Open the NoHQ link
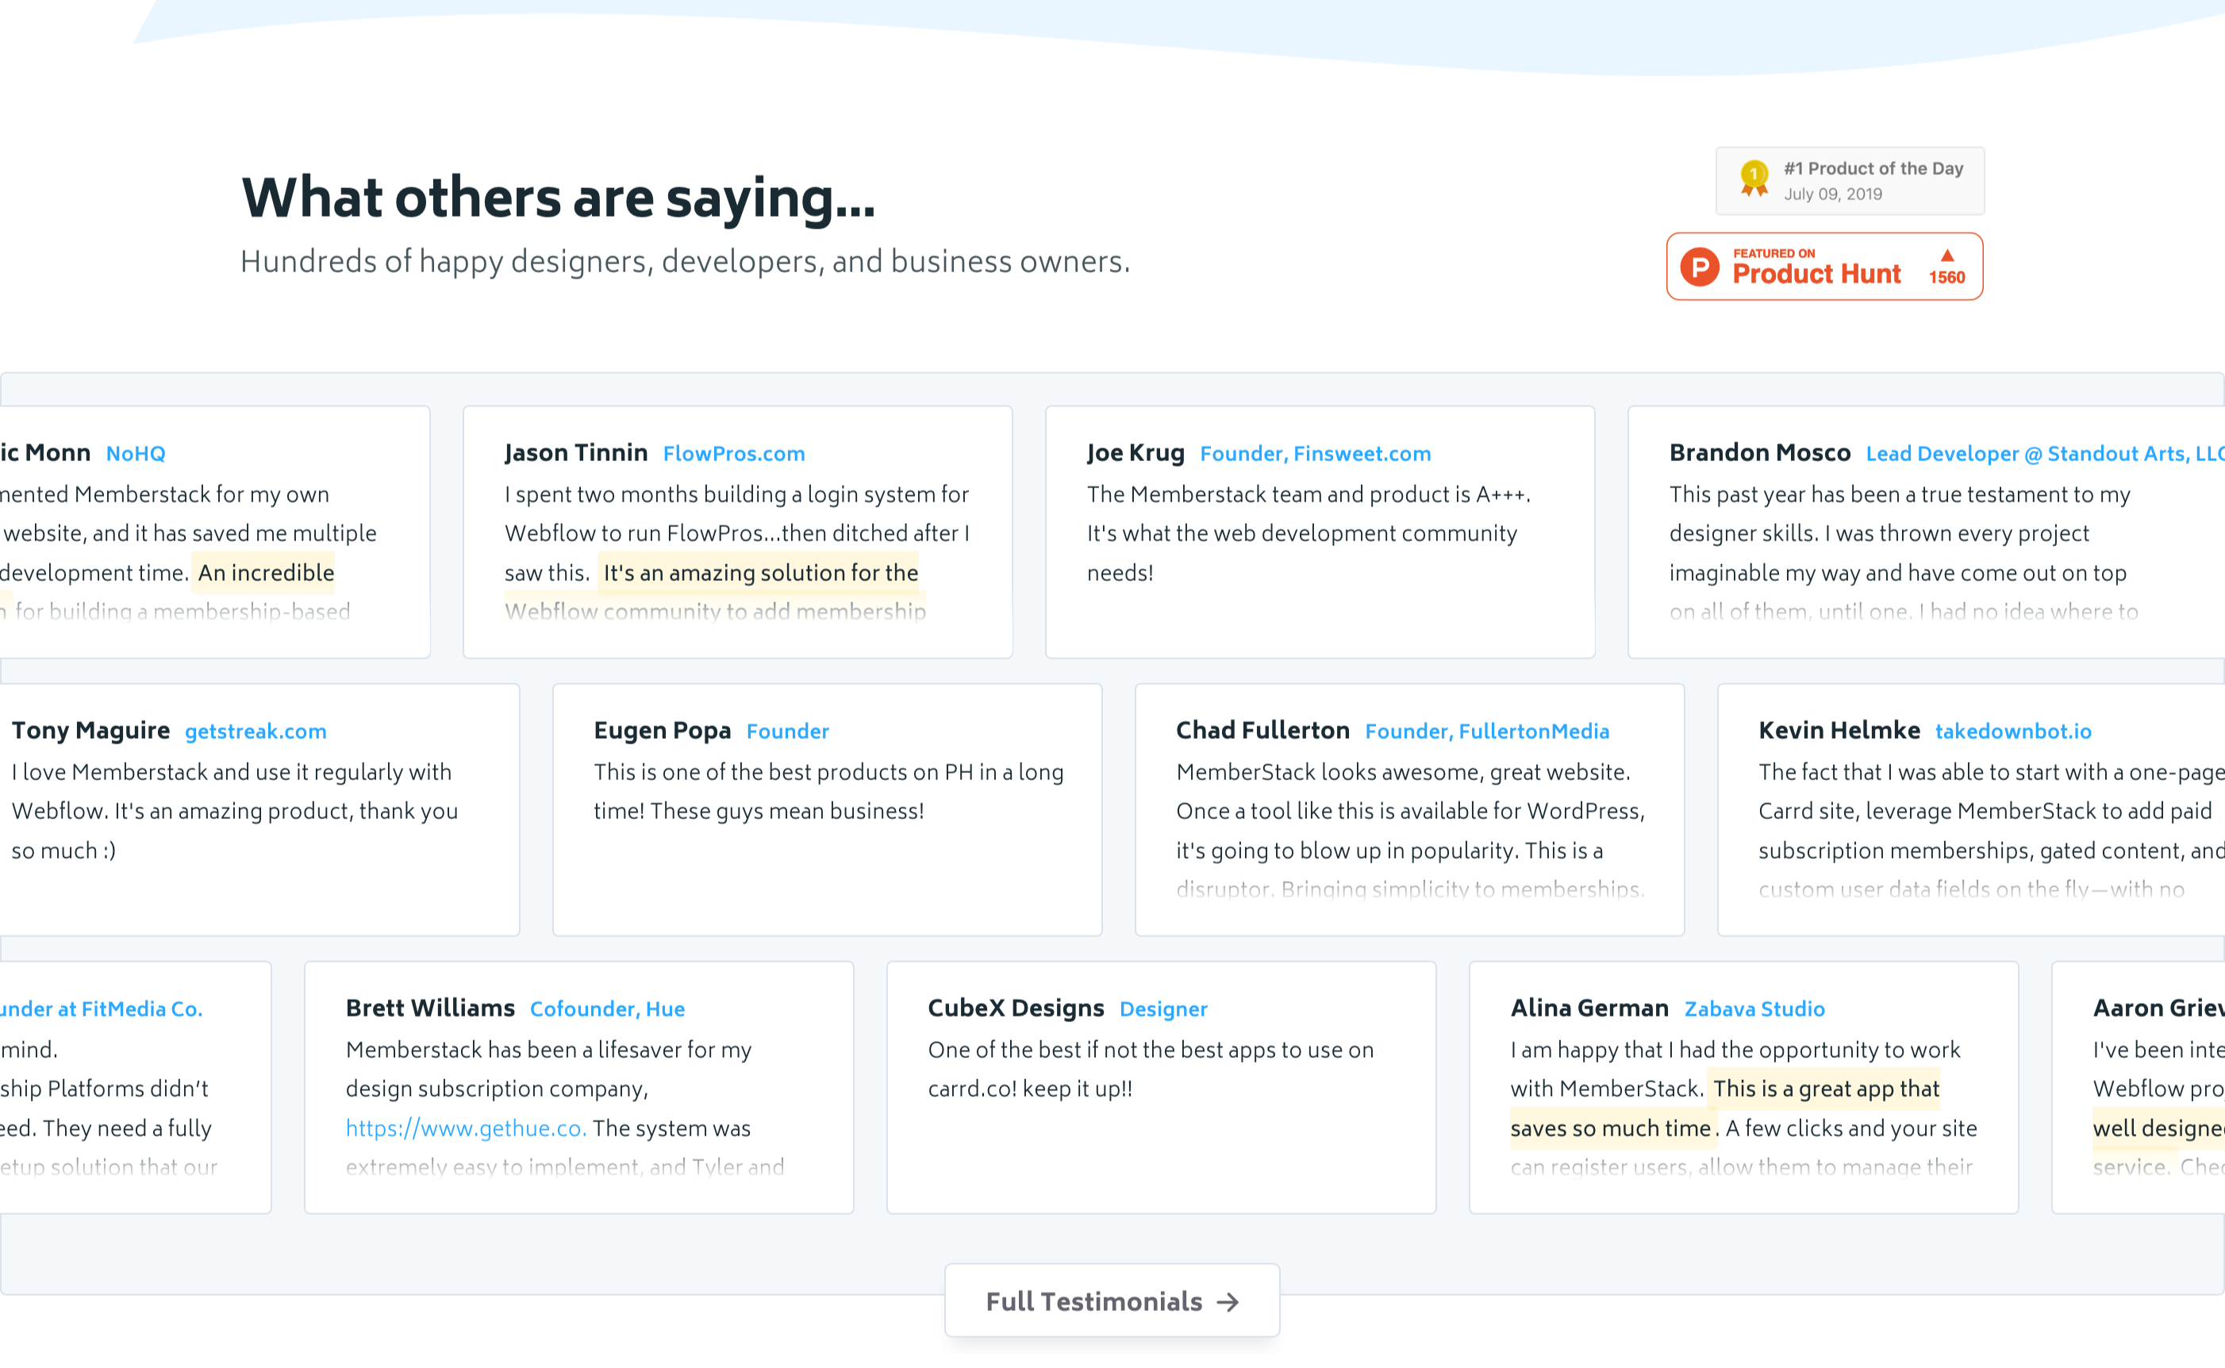Image resolution: width=2225 pixels, height=1368 pixels. tap(136, 453)
